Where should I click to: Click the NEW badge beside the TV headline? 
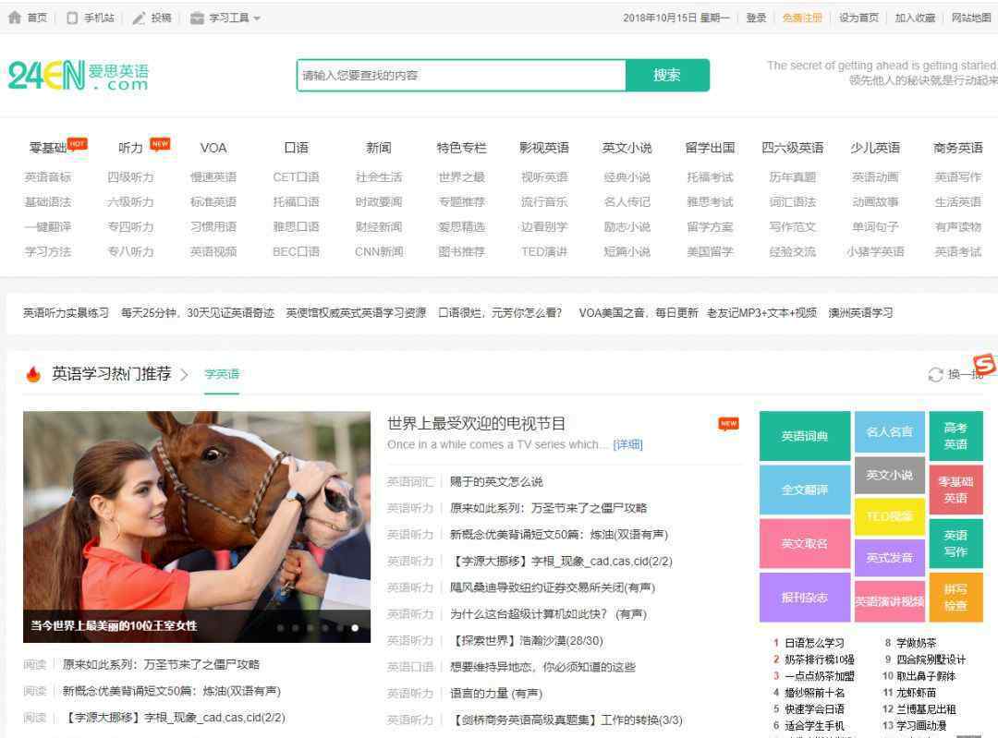coord(728,424)
